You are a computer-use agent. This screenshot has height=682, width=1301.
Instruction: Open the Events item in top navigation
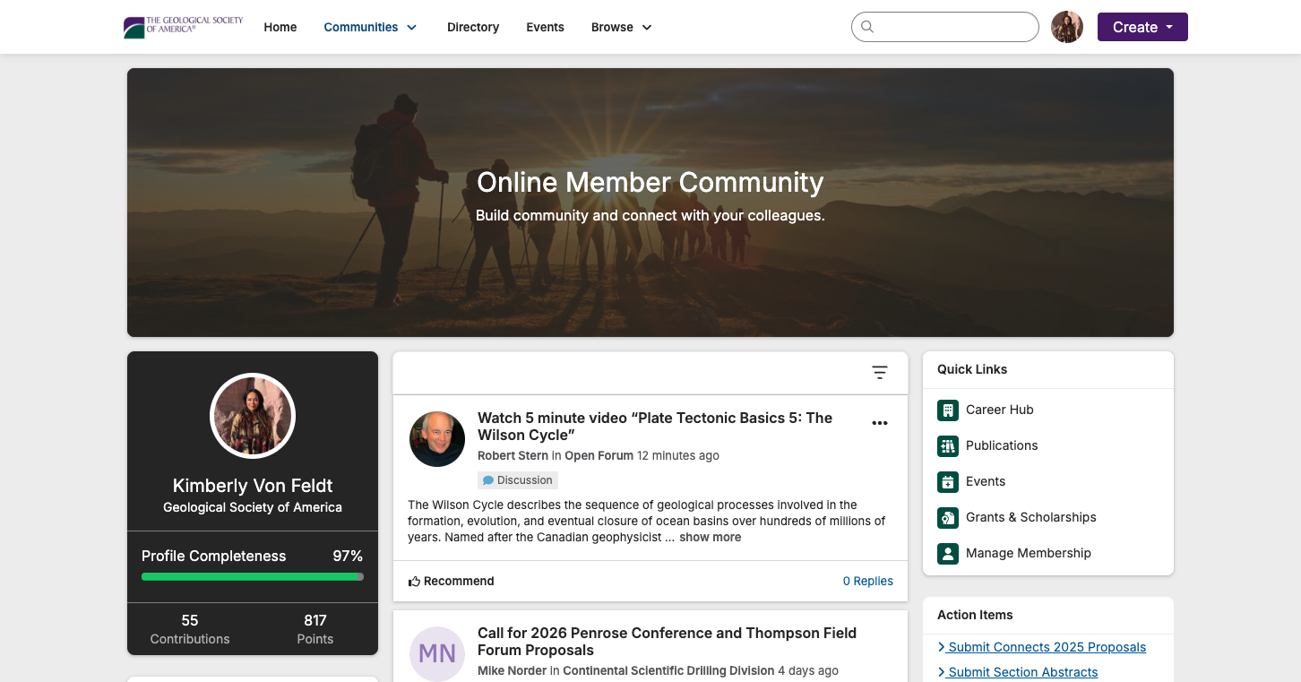point(545,27)
